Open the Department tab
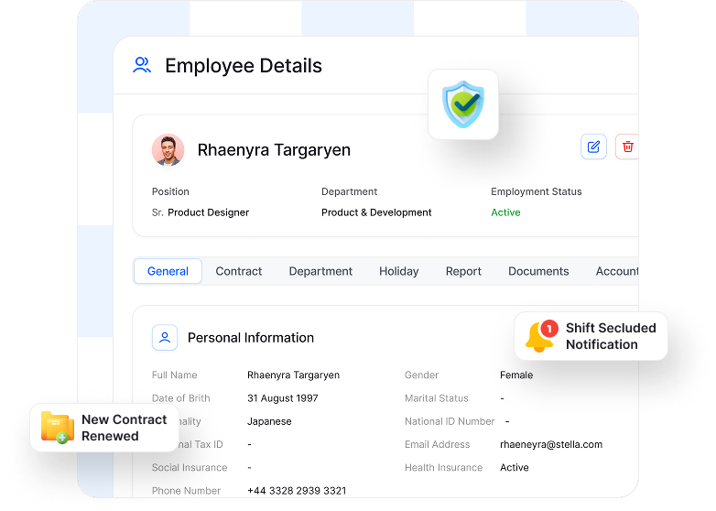Viewport: 716px width, 511px height. point(320,271)
